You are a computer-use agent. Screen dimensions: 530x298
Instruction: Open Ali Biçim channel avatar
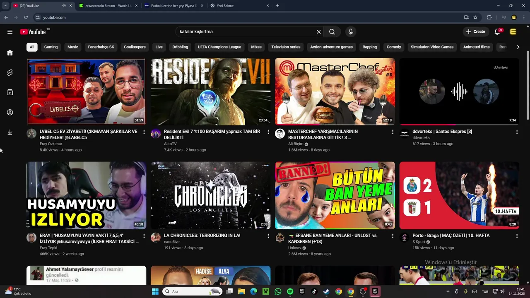click(280, 133)
